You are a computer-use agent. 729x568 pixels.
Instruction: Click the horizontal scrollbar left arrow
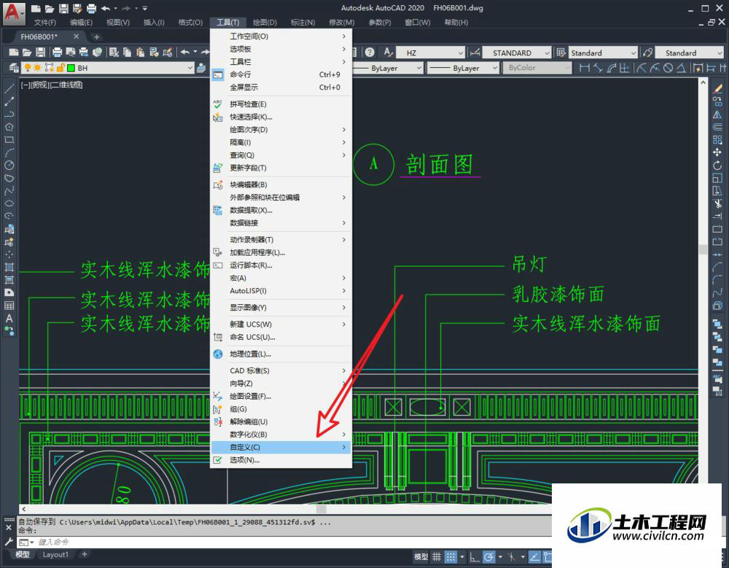coord(24,509)
